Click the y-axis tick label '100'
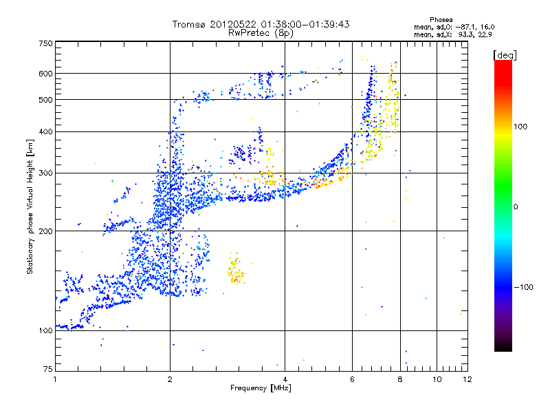The width and height of the screenshot is (550, 413). click(45, 331)
